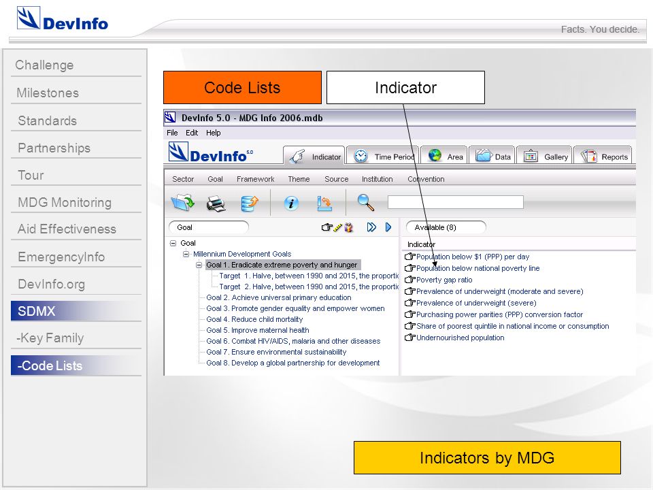Select Population below national poverty line indicator

pyautogui.click(x=478, y=268)
